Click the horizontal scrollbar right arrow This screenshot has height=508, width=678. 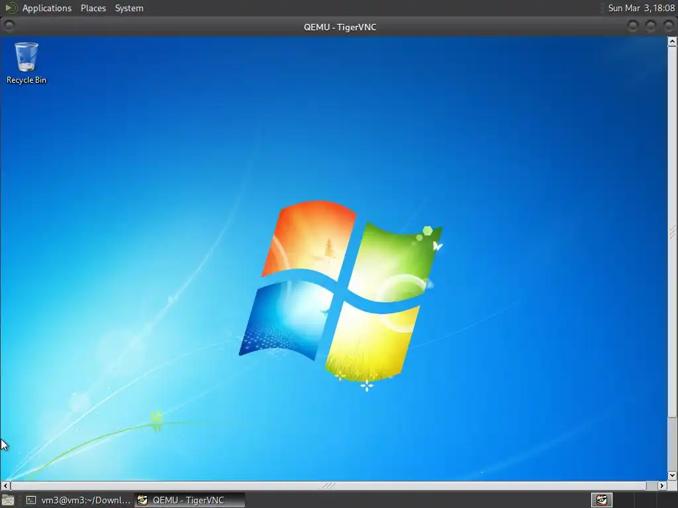(661, 486)
